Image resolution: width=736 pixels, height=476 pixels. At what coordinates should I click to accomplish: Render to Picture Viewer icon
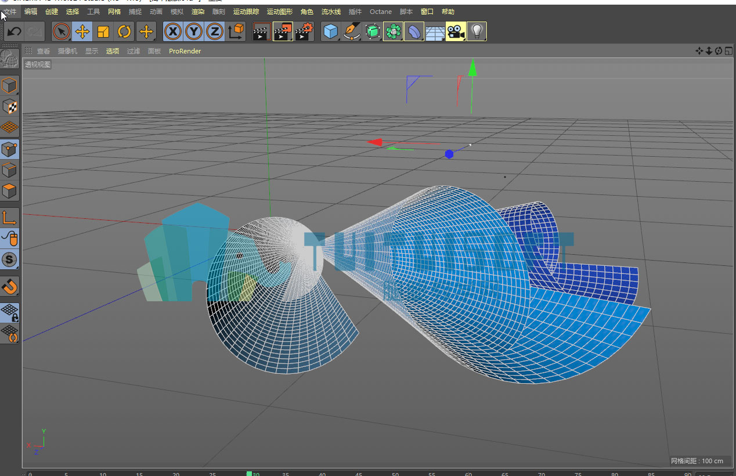pyautogui.click(x=283, y=31)
